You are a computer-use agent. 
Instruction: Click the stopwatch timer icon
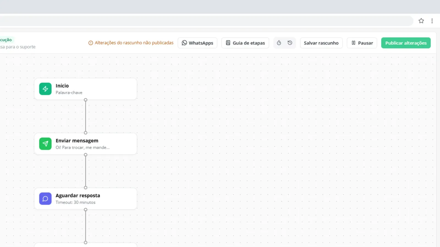[x=279, y=43]
